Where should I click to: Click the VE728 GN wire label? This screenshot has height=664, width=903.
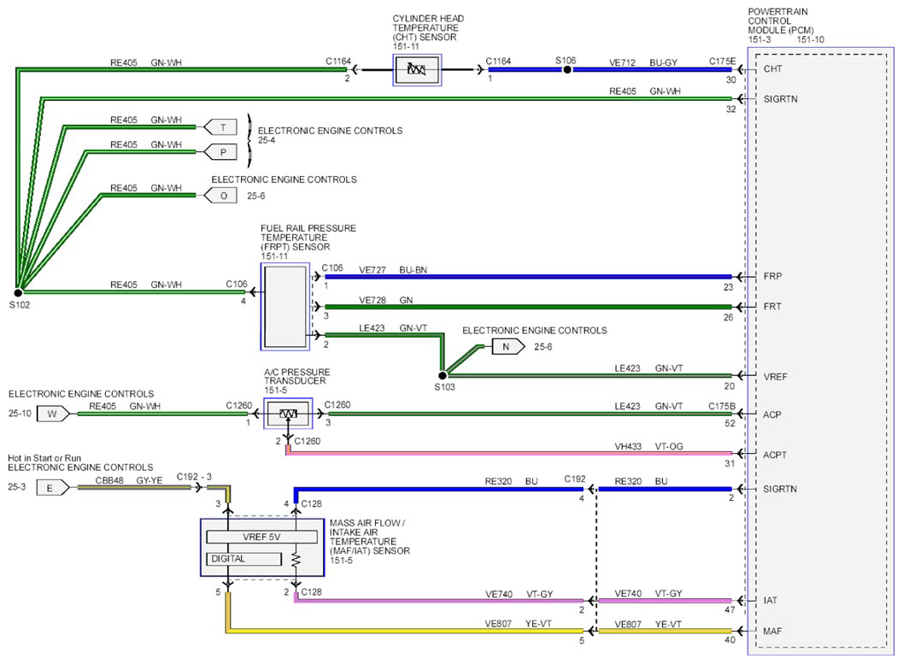click(x=386, y=300)
